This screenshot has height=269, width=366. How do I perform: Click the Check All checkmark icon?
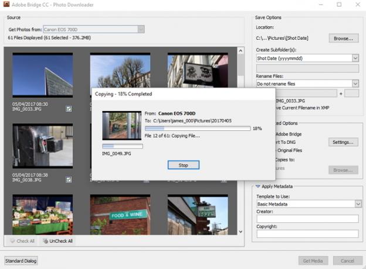click(x=12, y=241)
